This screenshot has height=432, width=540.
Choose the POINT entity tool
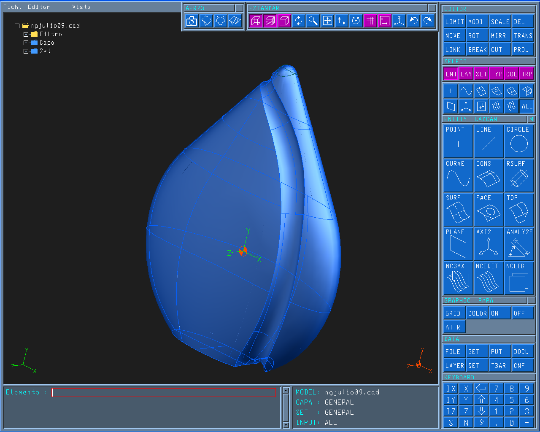click(458, 141)
